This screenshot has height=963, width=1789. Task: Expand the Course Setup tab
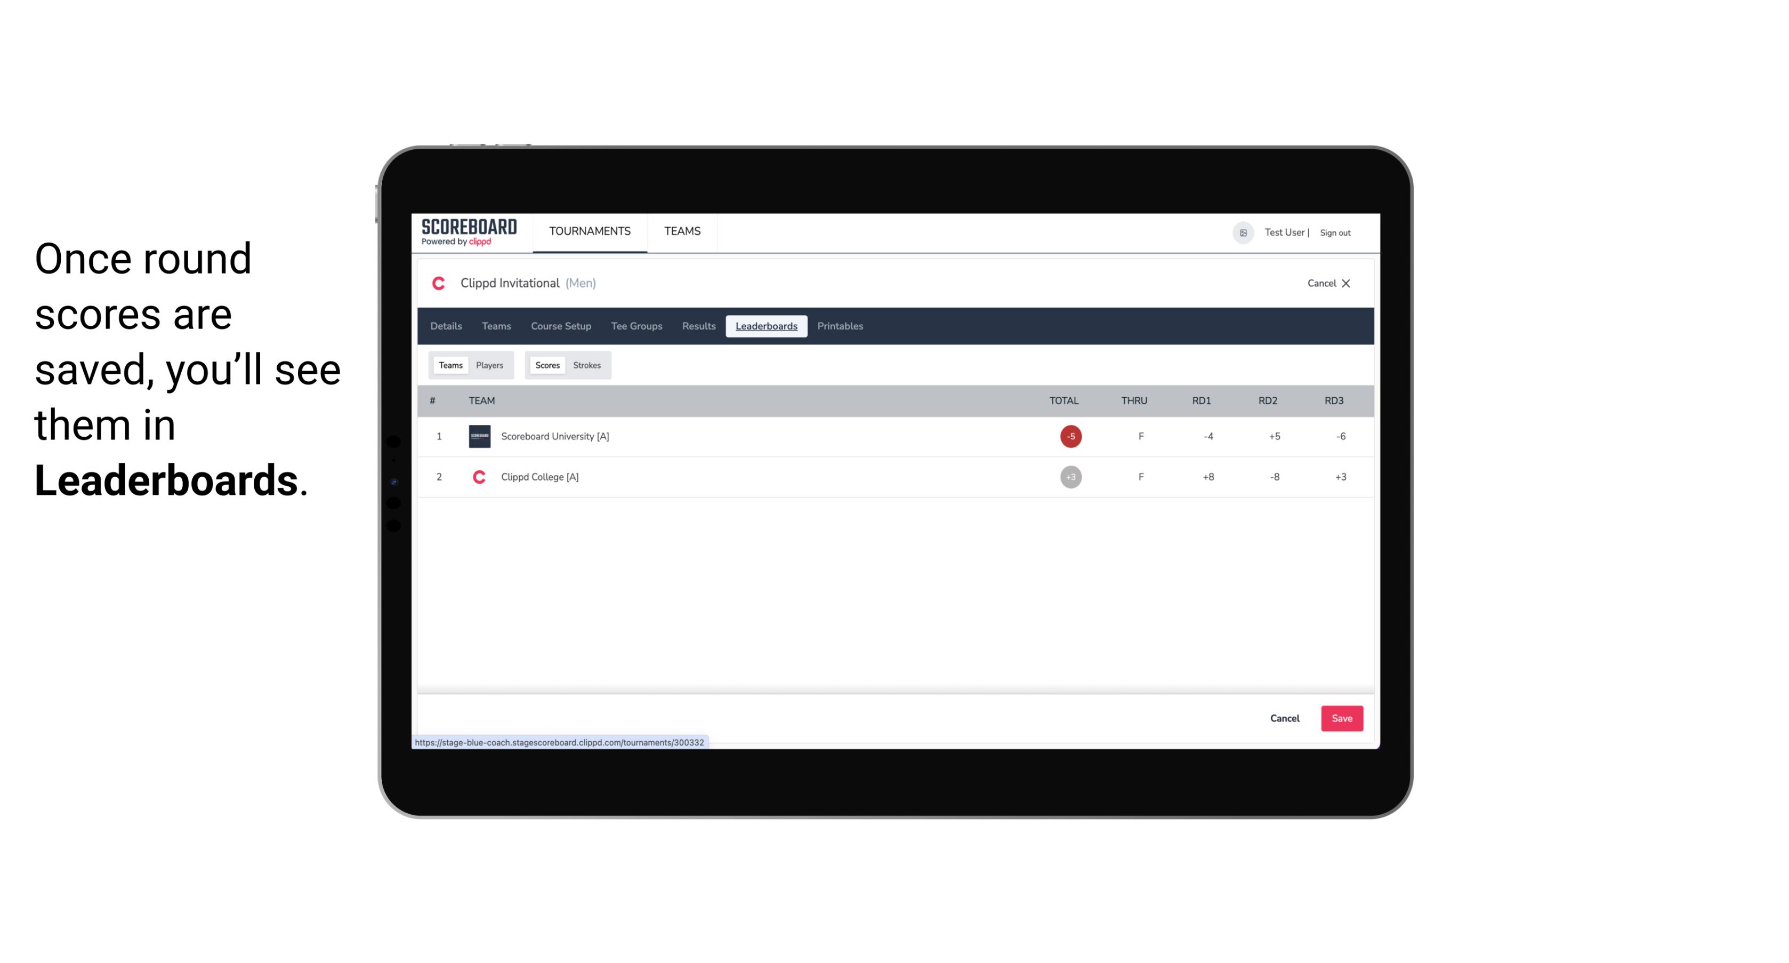tap(561, 326)
